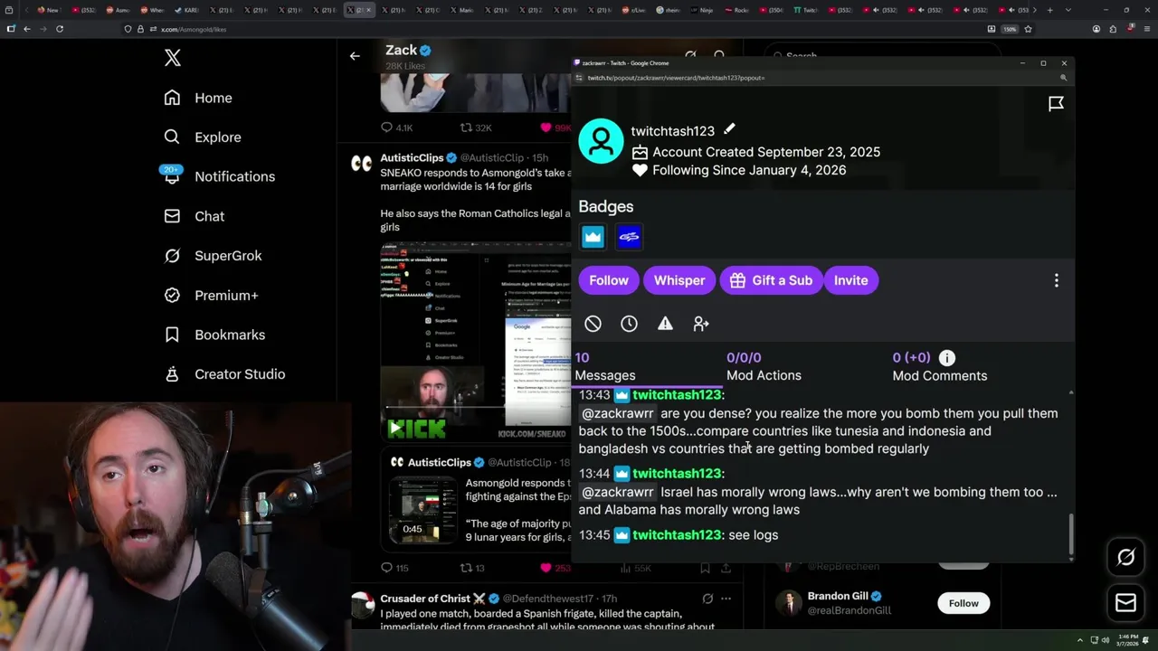
Task: Open Premium+ in the X sidebar
Action: [211, 295]
